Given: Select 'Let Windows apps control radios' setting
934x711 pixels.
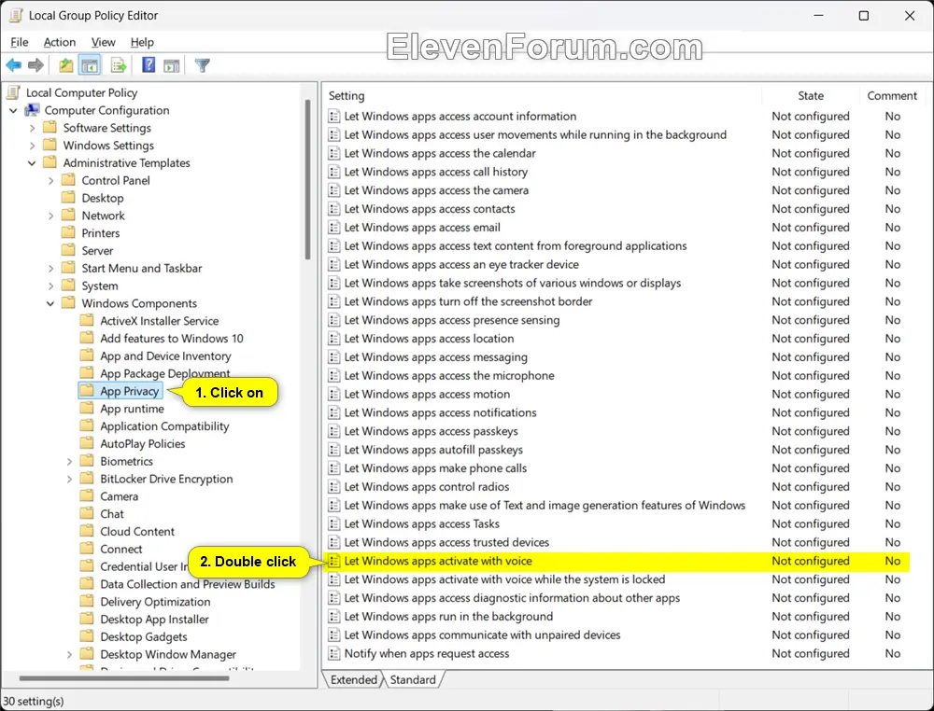Looking at the screenshot, I should [x=427, y=487].
